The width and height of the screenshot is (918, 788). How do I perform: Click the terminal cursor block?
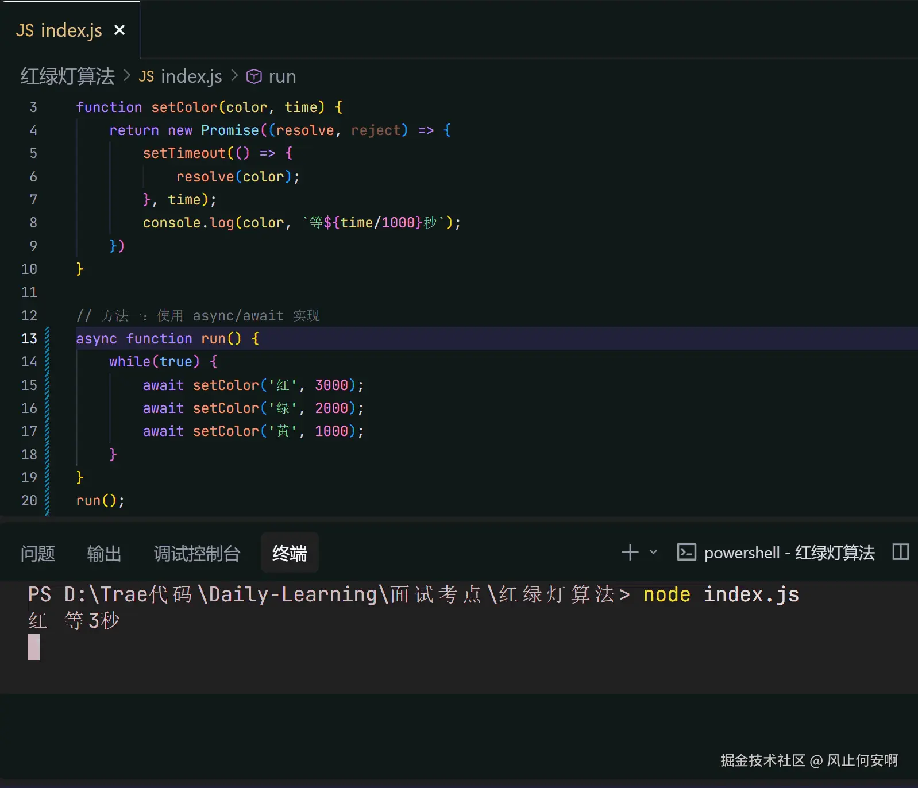coord(34,647)
